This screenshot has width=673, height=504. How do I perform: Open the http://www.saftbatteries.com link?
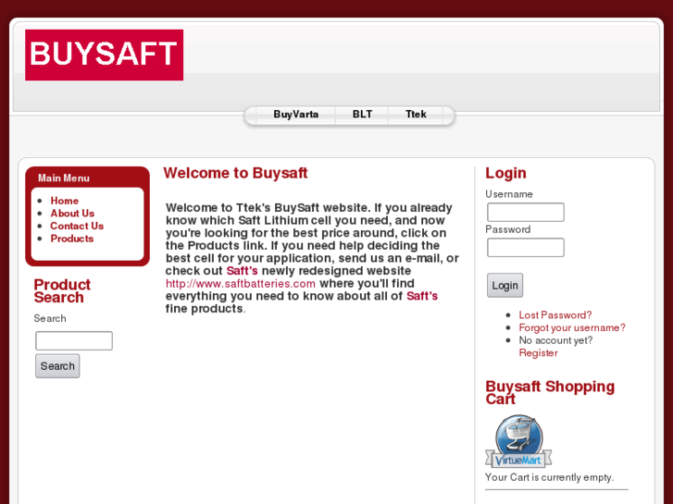[x=241, y=284]
